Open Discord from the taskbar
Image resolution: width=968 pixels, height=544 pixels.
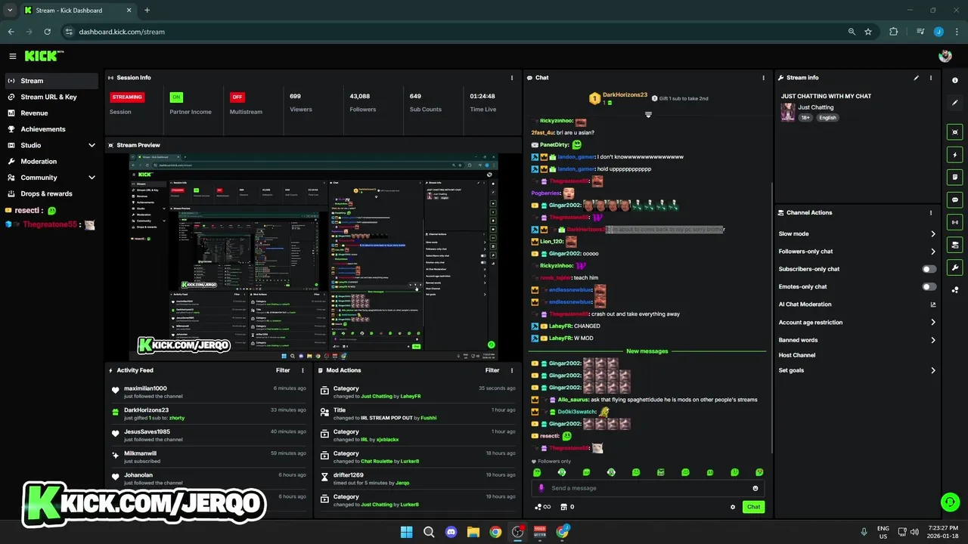point(451,532)
